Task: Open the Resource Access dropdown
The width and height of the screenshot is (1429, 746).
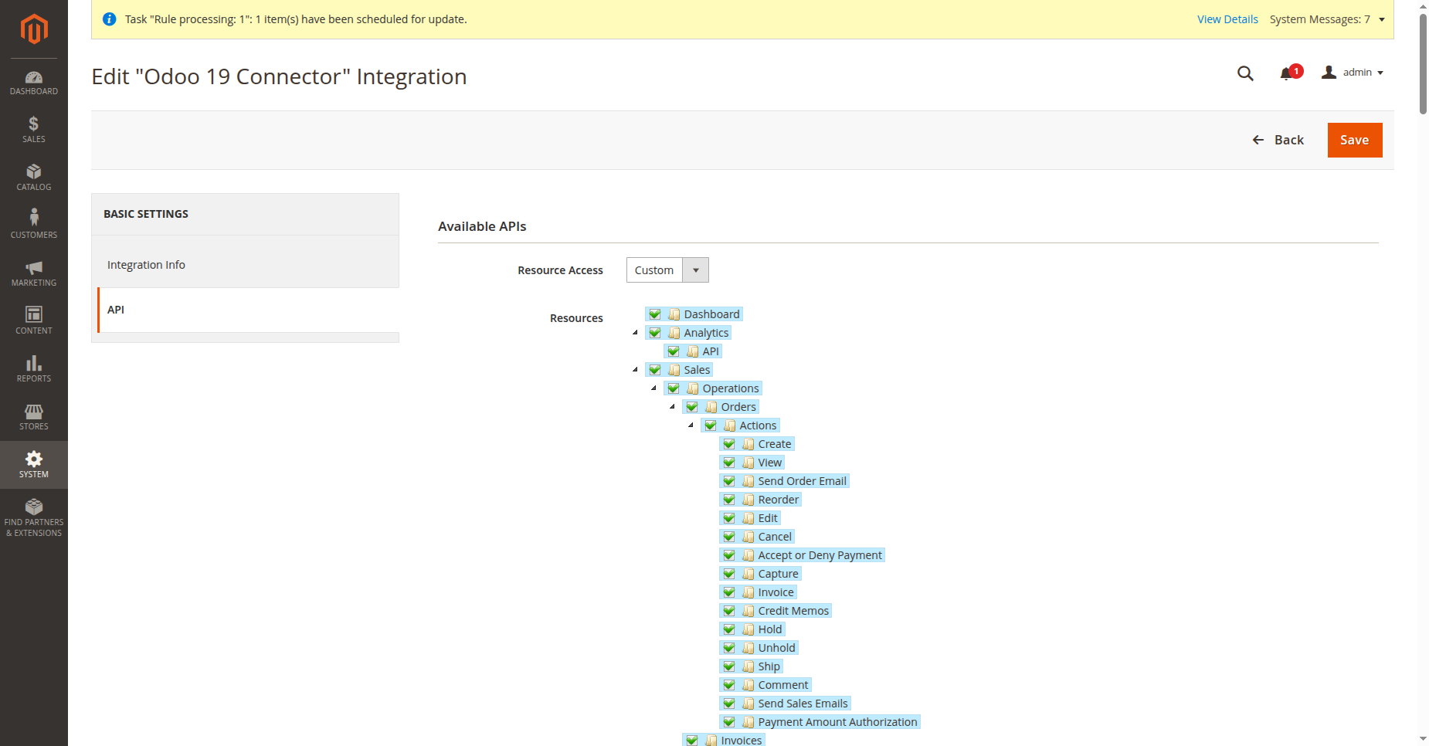Action: coord(667,270)
